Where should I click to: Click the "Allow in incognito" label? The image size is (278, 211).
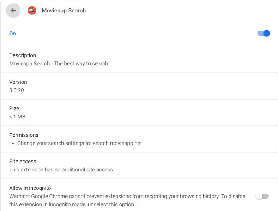[x=30, y=188]
